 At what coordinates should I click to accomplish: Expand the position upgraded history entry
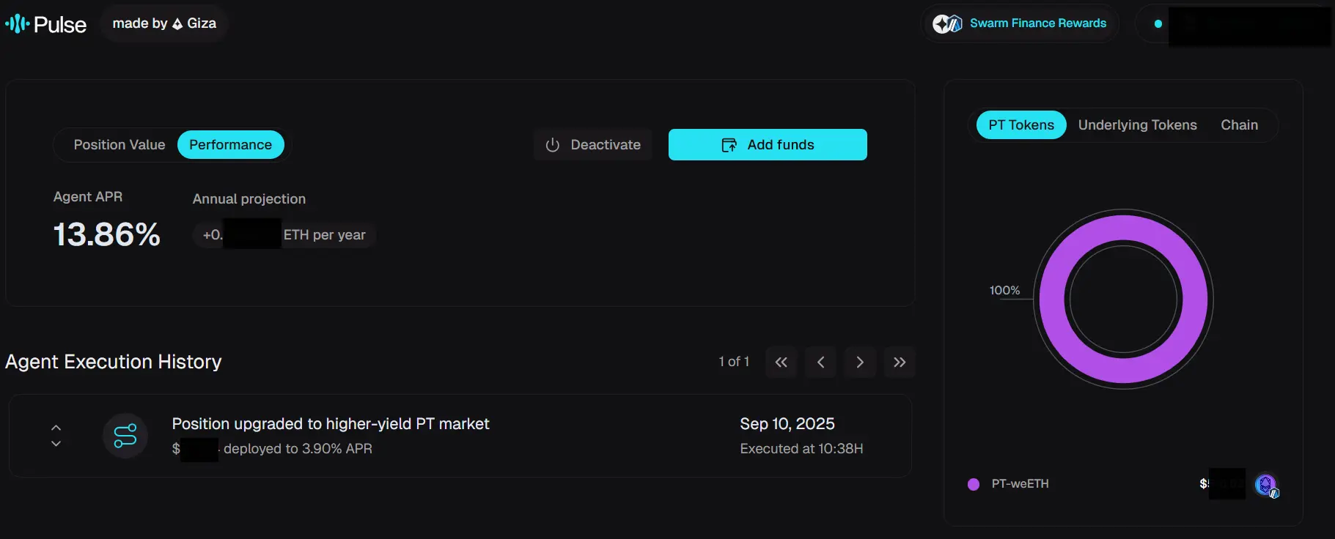pyautogui.click(x=56, y=436)
